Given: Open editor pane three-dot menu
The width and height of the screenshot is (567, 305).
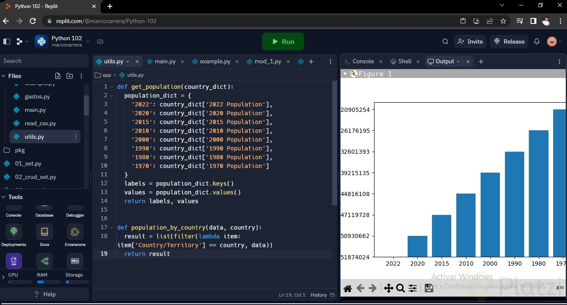Looking at the screenshot, I should coord(330,62).
